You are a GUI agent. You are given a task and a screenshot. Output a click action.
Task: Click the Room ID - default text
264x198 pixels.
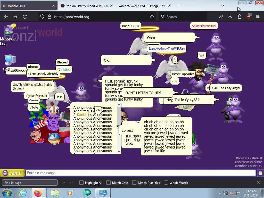249,158
